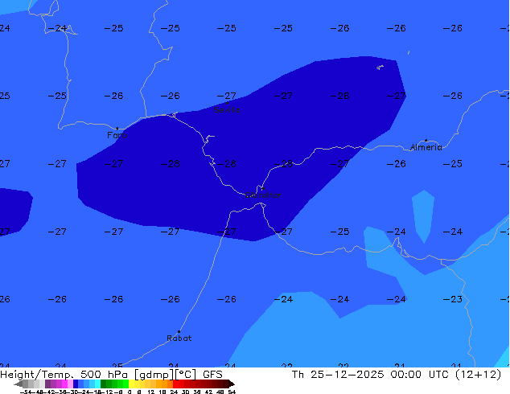Click the gray left arrow of color scale

pos(19,384)
